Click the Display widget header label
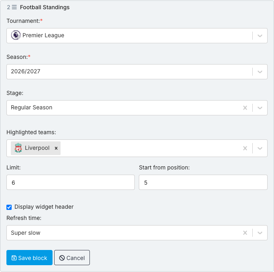Image resolution: width=274 pixels, height=272 pixels. [44, 207]
